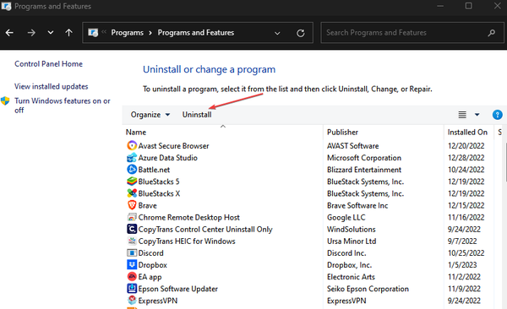Refresh the Programs and Features list

pos(300,33)
